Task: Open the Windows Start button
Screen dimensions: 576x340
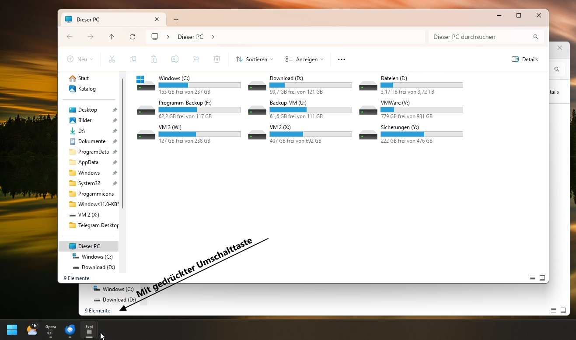Action: 12,329
